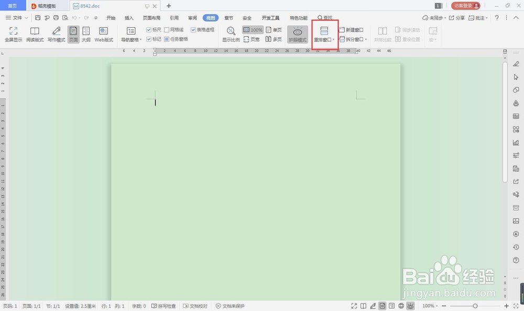Screen dimensions: 524x311
Task: Select the 稻壳模板 document tab
Action: pos(47,6)
